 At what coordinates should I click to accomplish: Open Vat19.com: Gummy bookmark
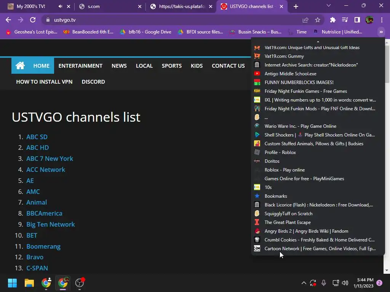coord(318,56)
